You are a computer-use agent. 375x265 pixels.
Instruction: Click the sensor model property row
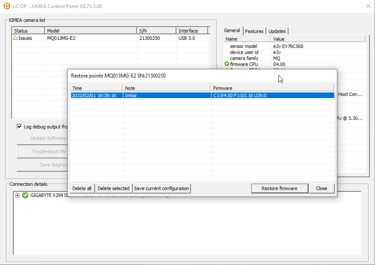click(295, 46)
